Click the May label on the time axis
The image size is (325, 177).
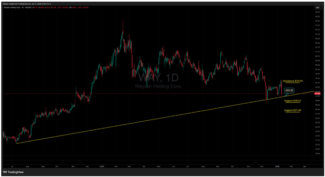(x=159, y=166)
